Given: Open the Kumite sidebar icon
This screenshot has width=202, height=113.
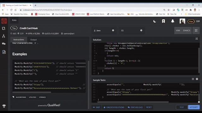Looking at the screenshot, I should coord(4,36).
